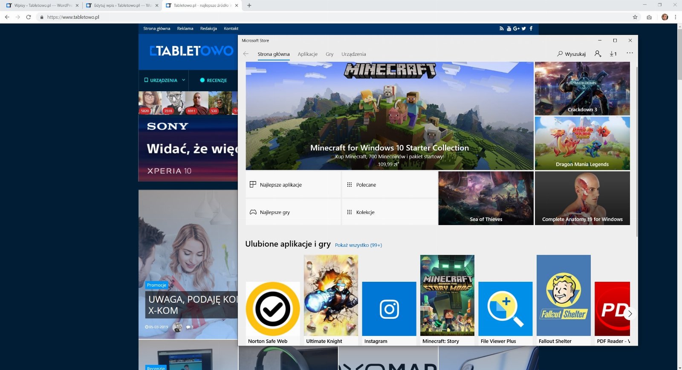Screen dimensions: 682x370
Task: Click Strona główna link in Tabletowo top bar
Action: point(157,29)
